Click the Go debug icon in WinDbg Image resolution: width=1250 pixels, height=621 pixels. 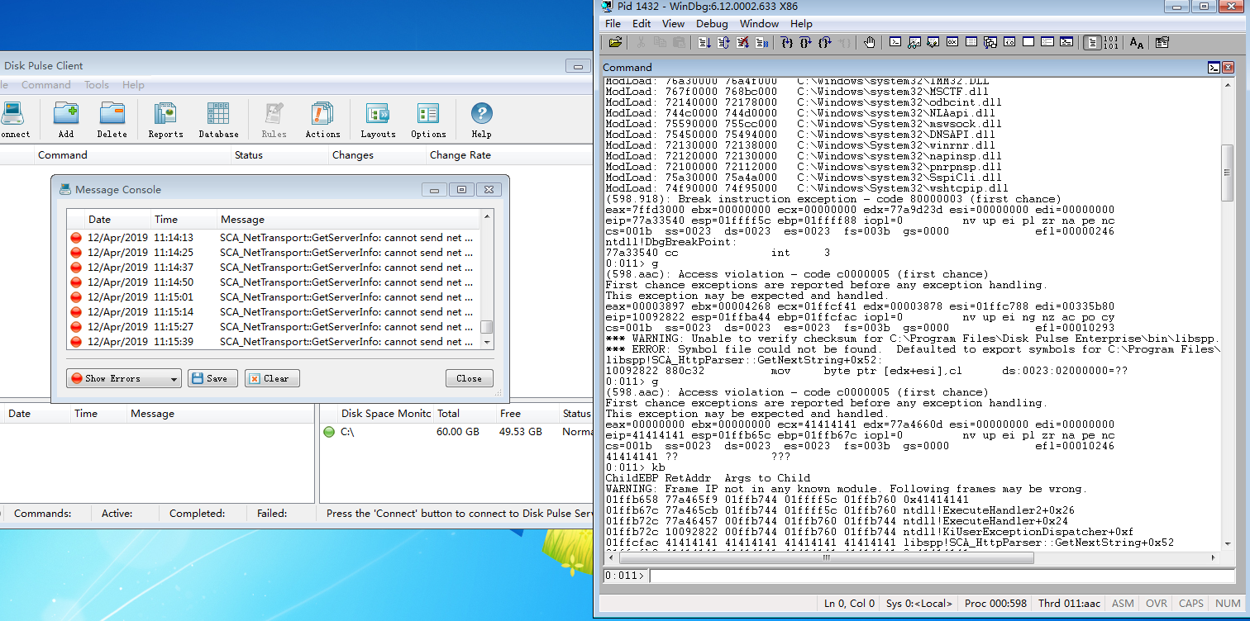coord(704,42)
